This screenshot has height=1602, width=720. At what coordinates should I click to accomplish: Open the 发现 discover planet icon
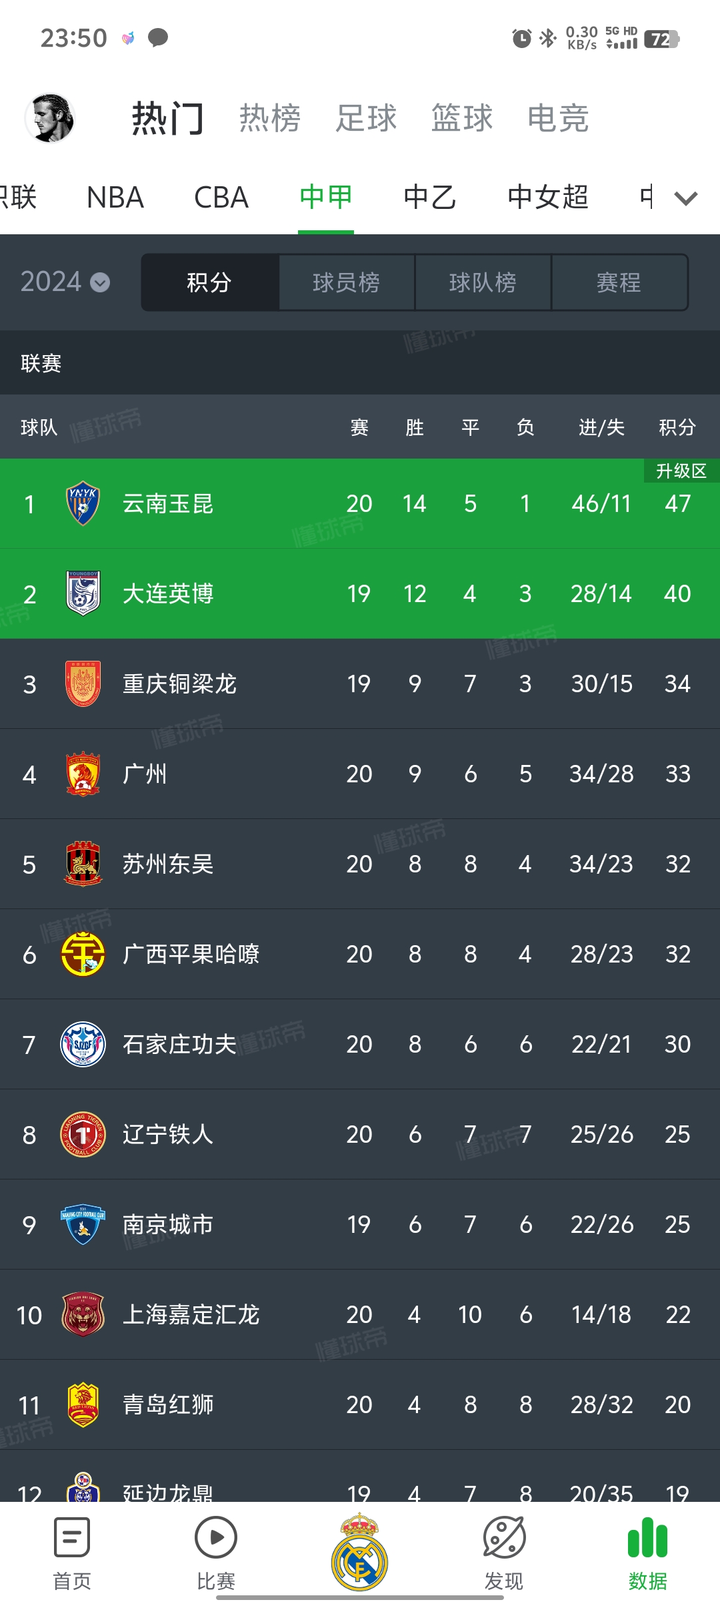(x=504, y=1538)
